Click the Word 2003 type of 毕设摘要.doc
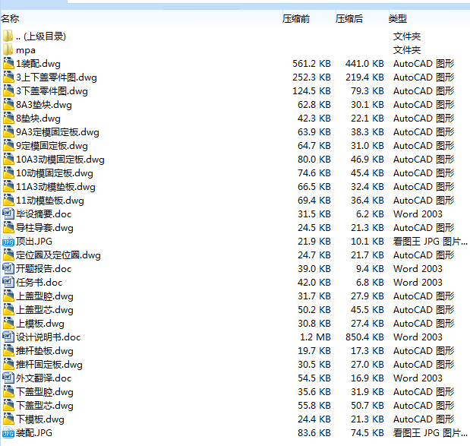This screenshot has width=470, height=446. click(418, 214)
